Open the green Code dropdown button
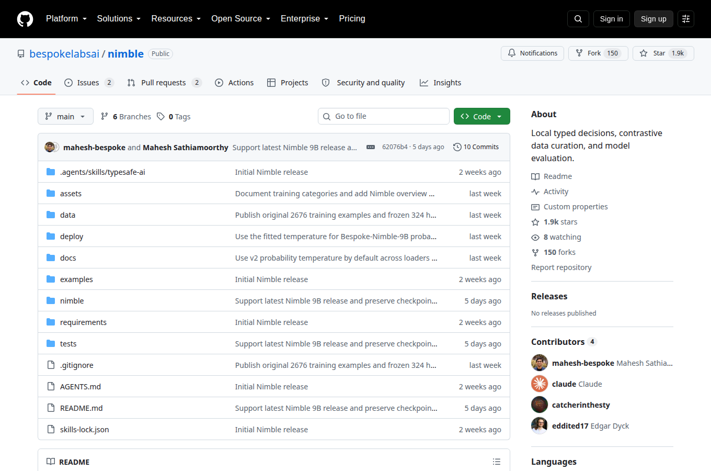Screen dimensions: 711x471 coord(482,116)
